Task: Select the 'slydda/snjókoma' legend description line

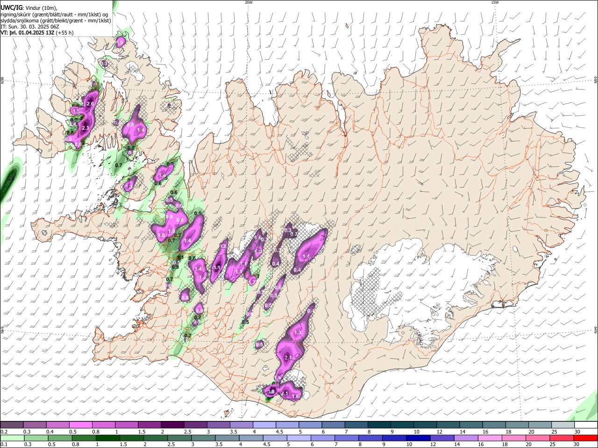Action: (56, 21)
